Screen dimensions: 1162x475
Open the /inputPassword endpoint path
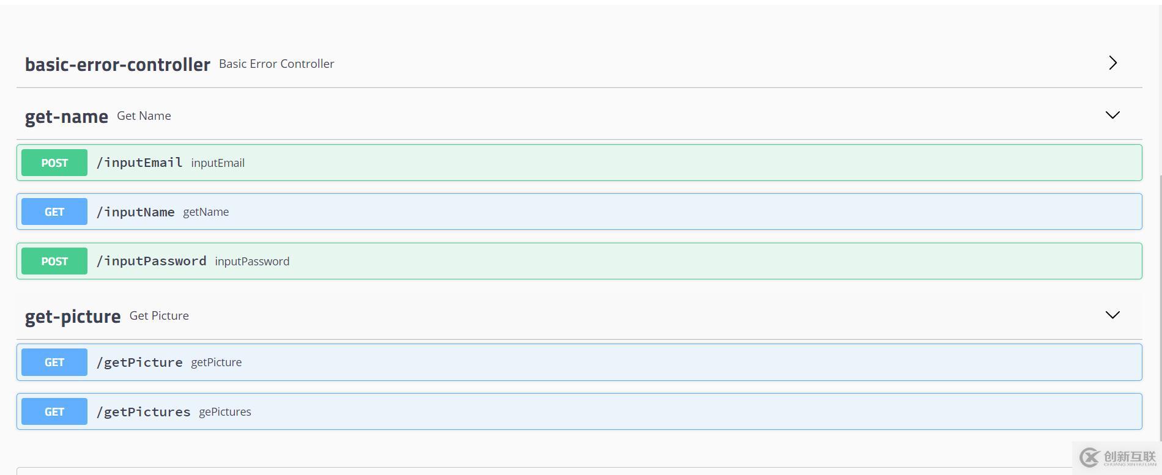[152, 261]
